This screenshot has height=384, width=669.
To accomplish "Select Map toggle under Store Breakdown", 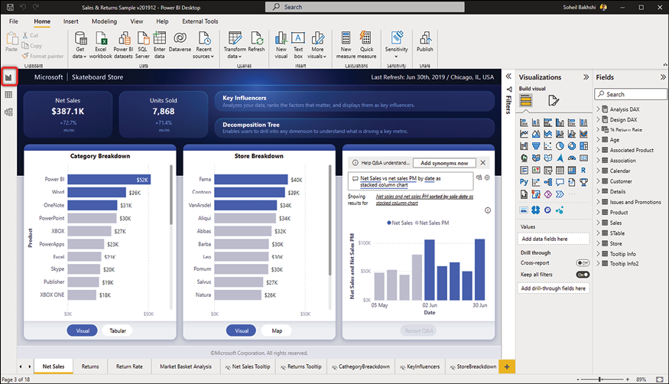I will (277, 330).
